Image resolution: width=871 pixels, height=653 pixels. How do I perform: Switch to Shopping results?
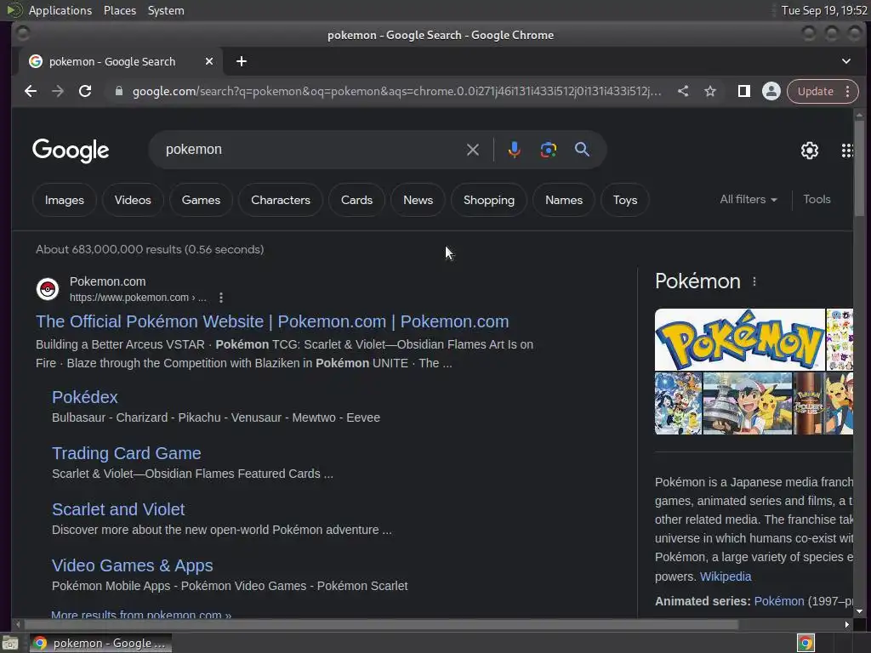(x=489, y=200)
